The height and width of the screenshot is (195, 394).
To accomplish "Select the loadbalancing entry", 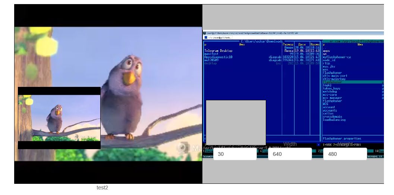I will (x=334, y=120).
